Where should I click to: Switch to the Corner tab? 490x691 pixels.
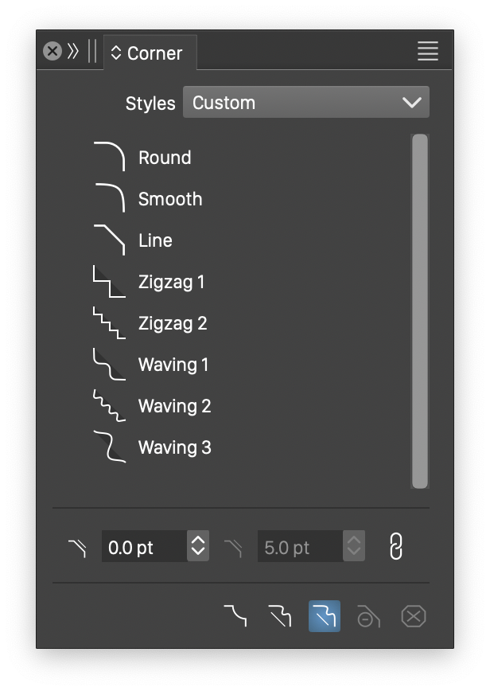coord(151,53)
